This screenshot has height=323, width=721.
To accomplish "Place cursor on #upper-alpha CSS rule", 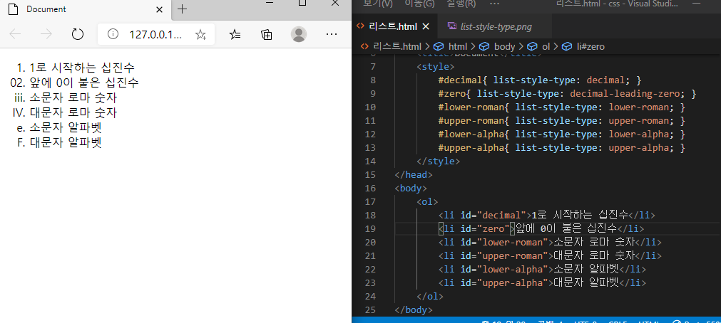I will pos(561,148).
